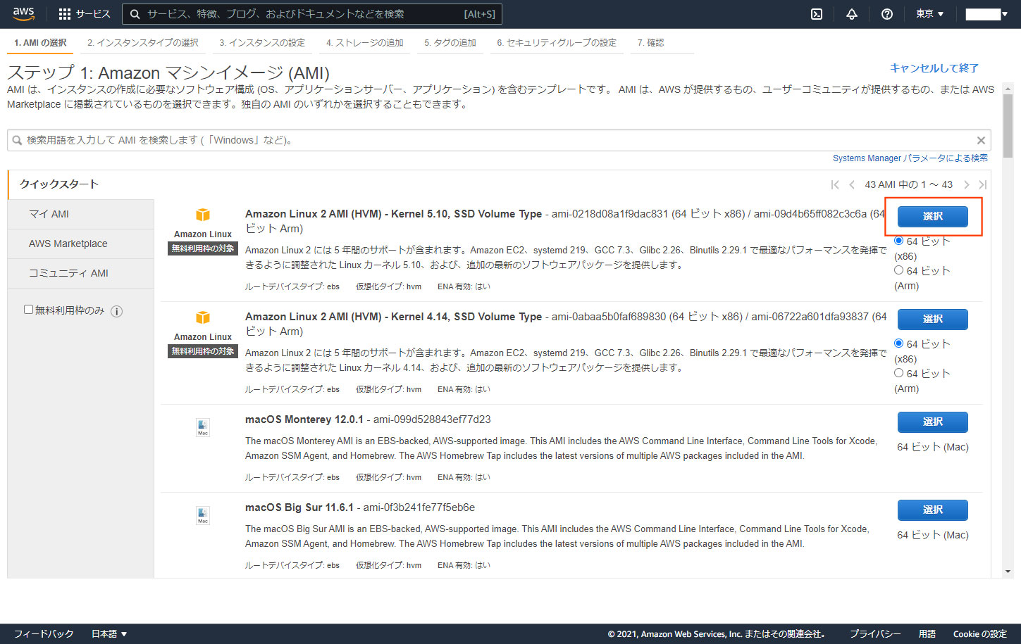Click the macOS Monterey Mac icon
The height and width of the screenshot is (644, 1021).
(x=203, y=427)
